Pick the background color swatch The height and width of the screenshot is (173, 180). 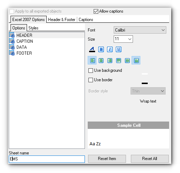coord(145,74)
